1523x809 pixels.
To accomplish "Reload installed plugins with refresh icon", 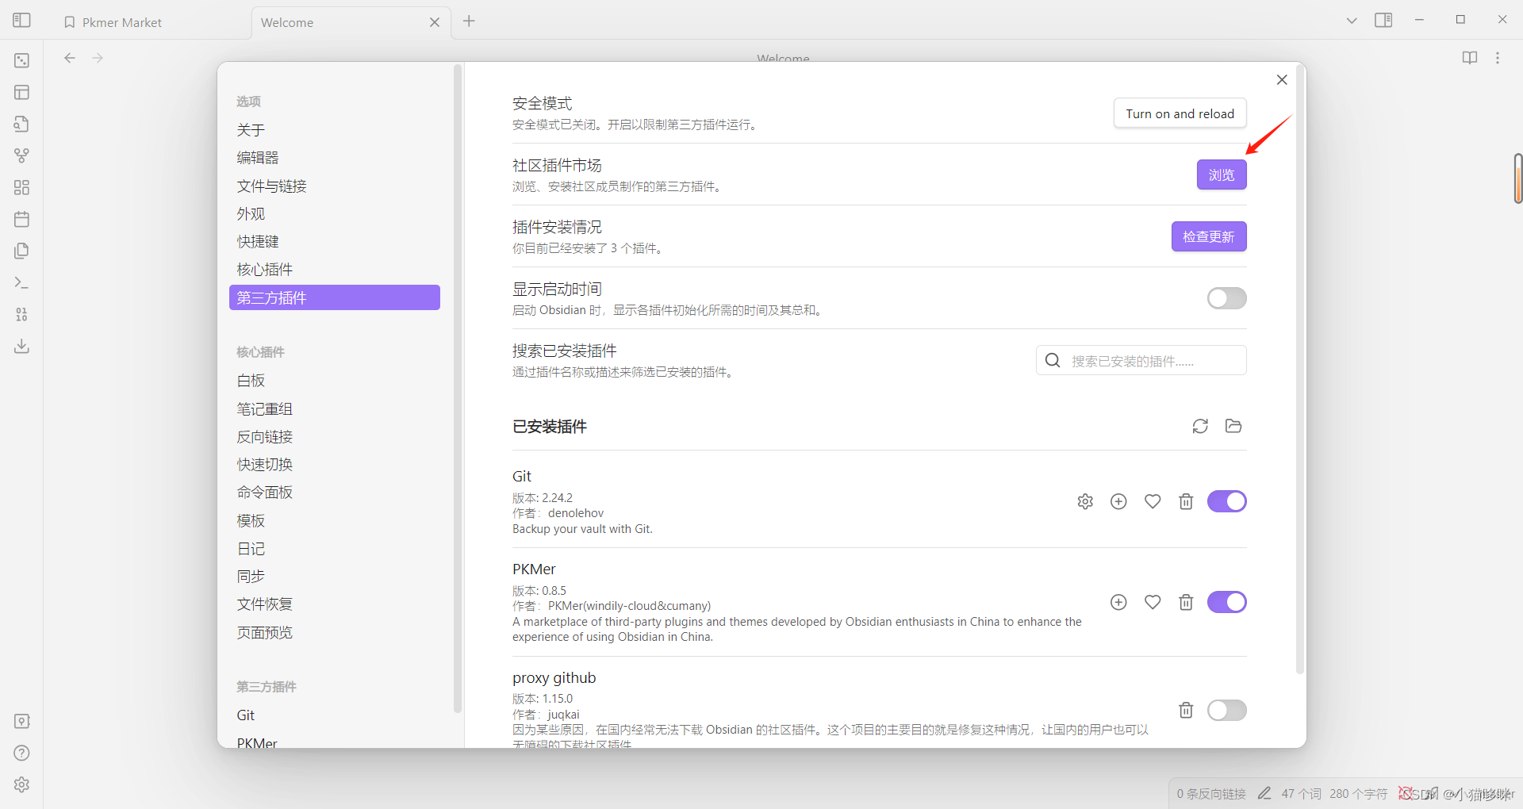I will [x=1200, y=426].
